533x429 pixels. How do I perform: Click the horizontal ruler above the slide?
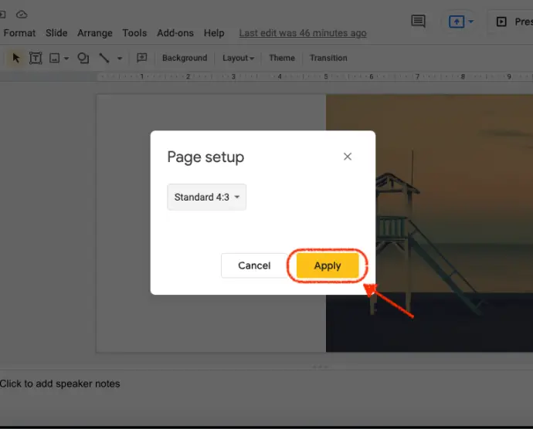[x=314, y=76]
